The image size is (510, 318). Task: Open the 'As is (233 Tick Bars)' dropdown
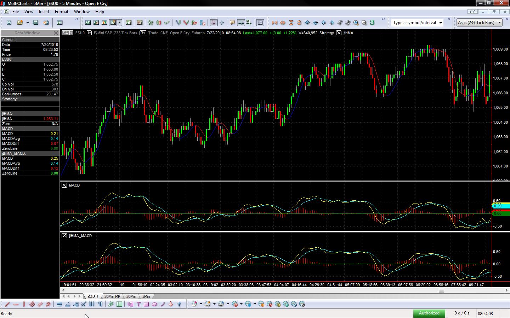click(480, 23)
